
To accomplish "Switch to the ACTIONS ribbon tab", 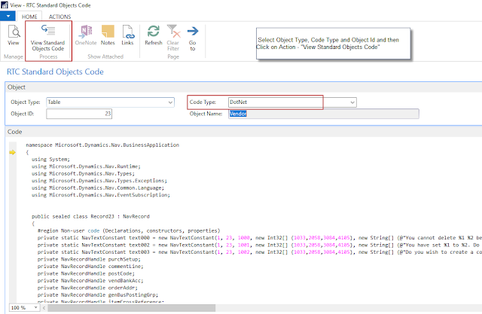I will (60, 17).
